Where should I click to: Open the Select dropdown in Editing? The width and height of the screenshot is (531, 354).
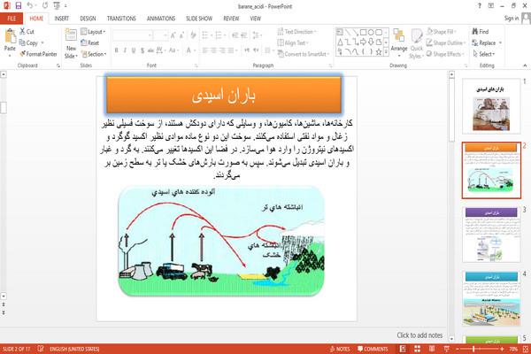click(x=483, y=54)
